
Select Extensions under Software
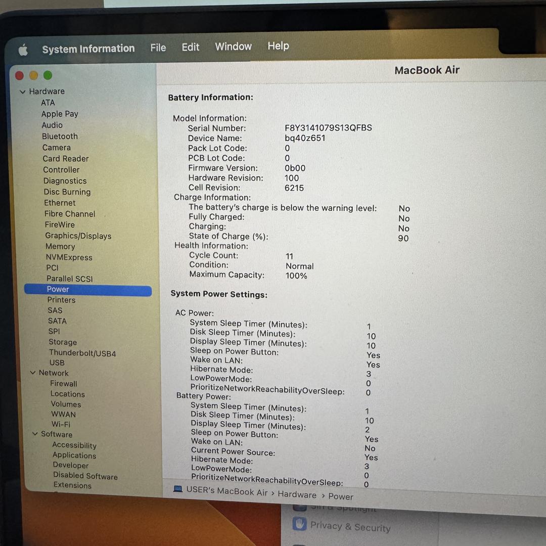pos(72,485)
